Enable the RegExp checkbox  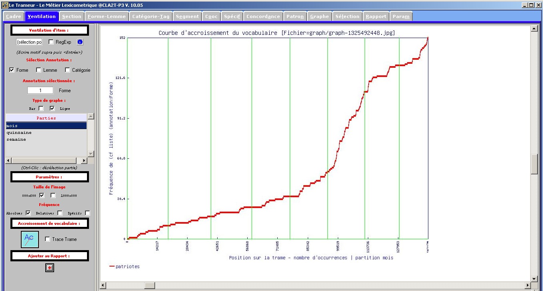[x=51, y=42]
